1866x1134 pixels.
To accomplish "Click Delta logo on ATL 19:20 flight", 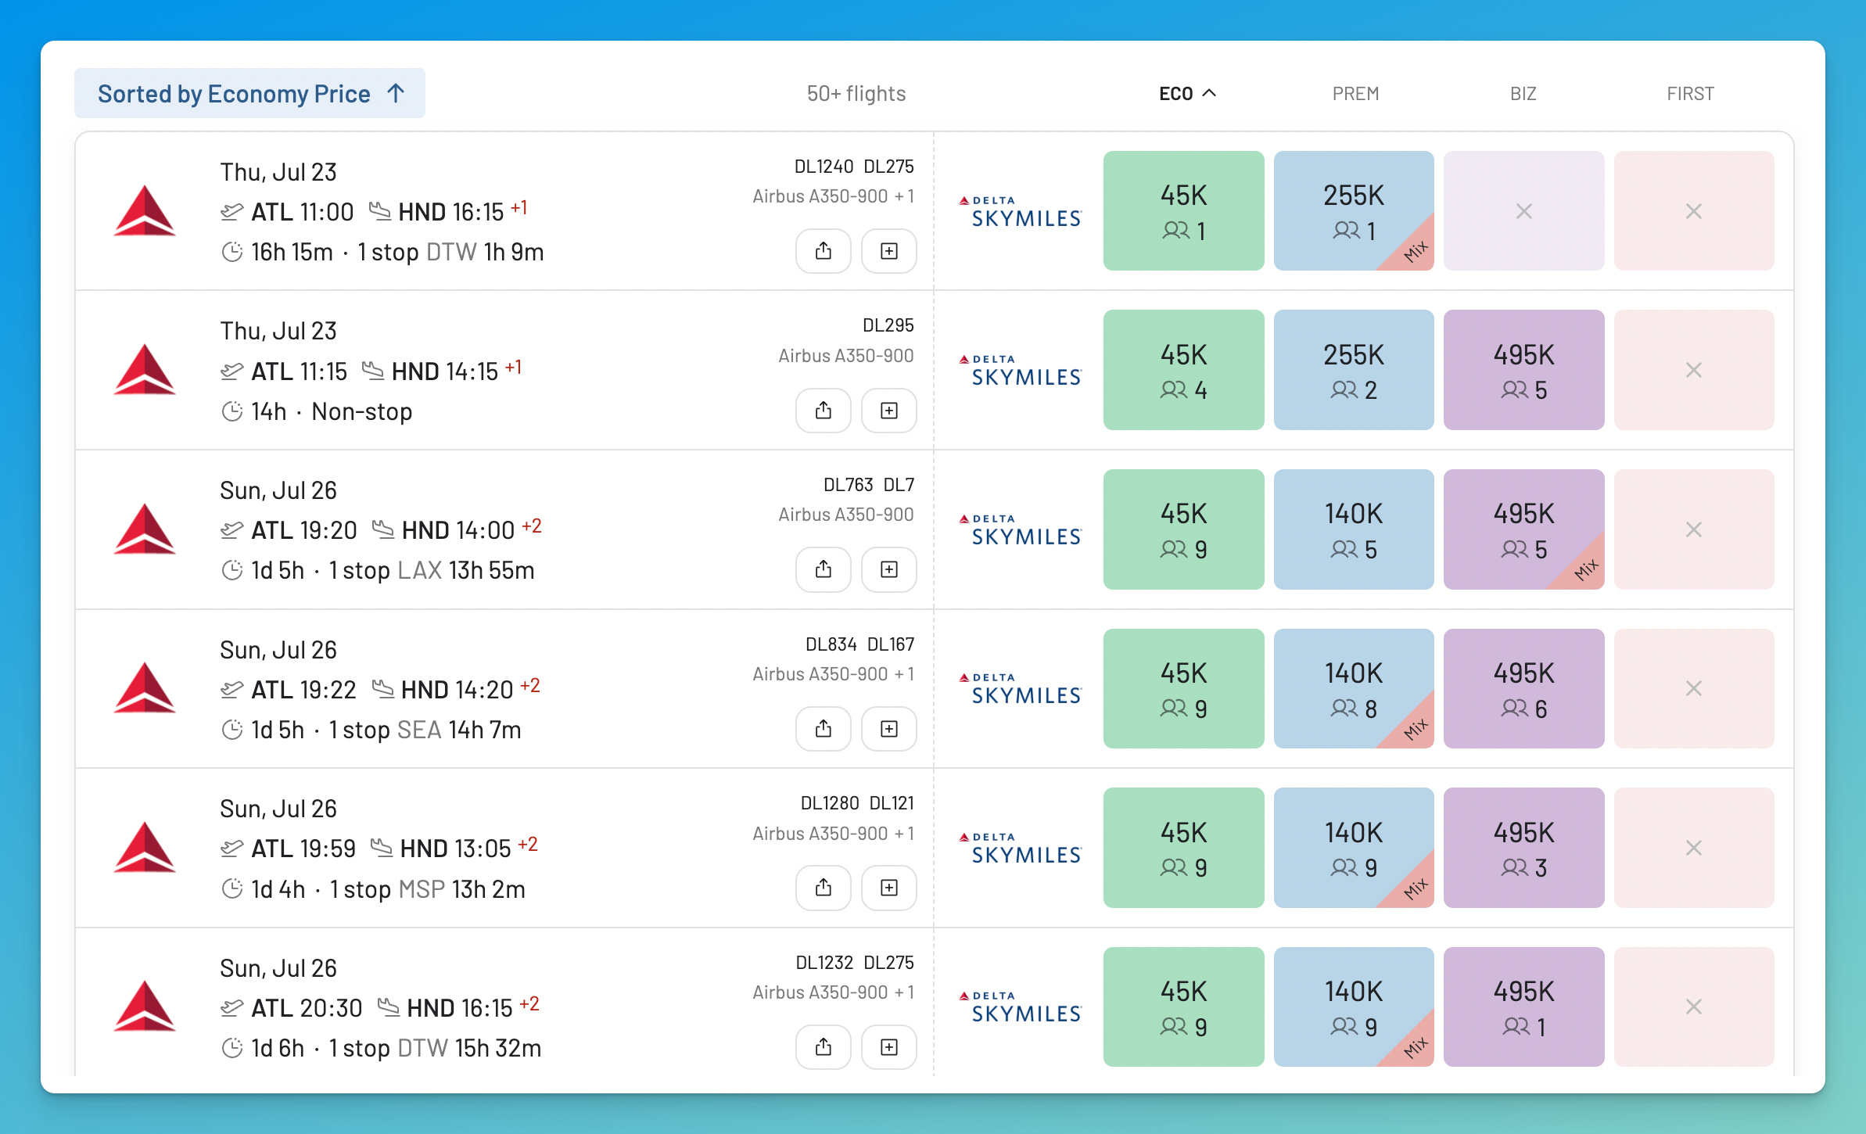I will [x=145, y=529].
